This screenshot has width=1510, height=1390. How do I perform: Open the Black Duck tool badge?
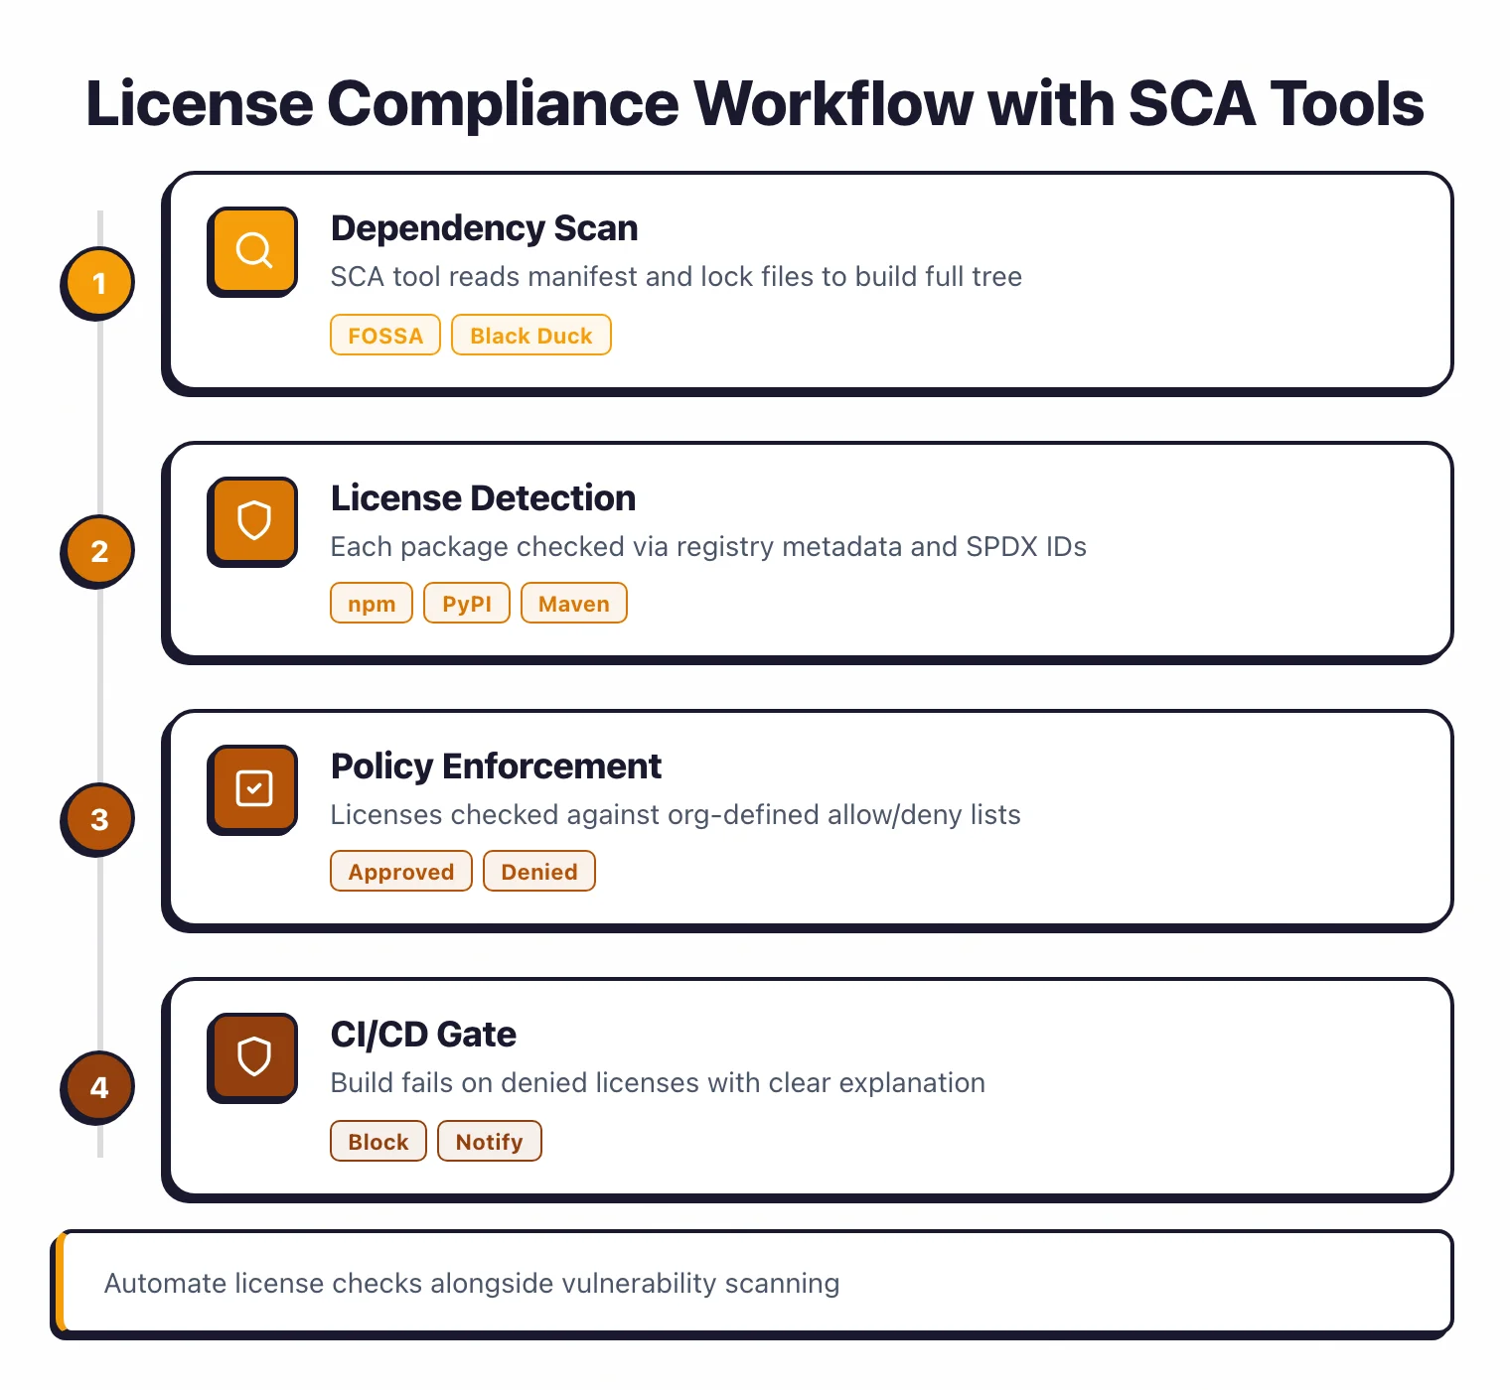[x=530, y=335]
